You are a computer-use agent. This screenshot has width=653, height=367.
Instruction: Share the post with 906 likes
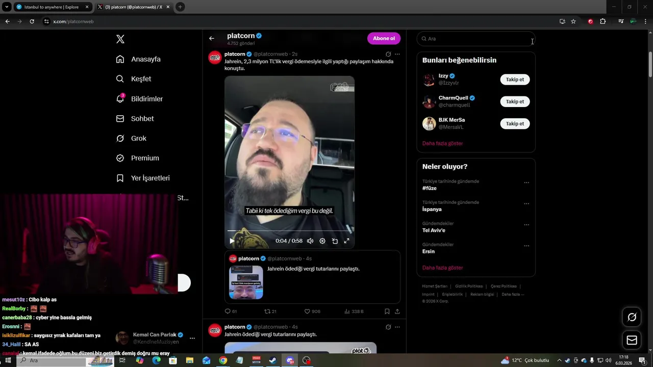(x=397, y=311)
